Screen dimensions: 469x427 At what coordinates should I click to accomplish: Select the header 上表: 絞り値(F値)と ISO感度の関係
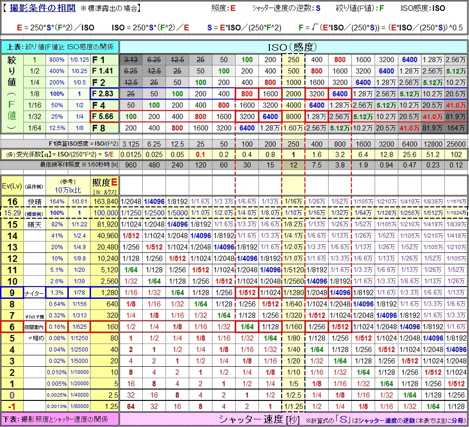pos(60,47)
